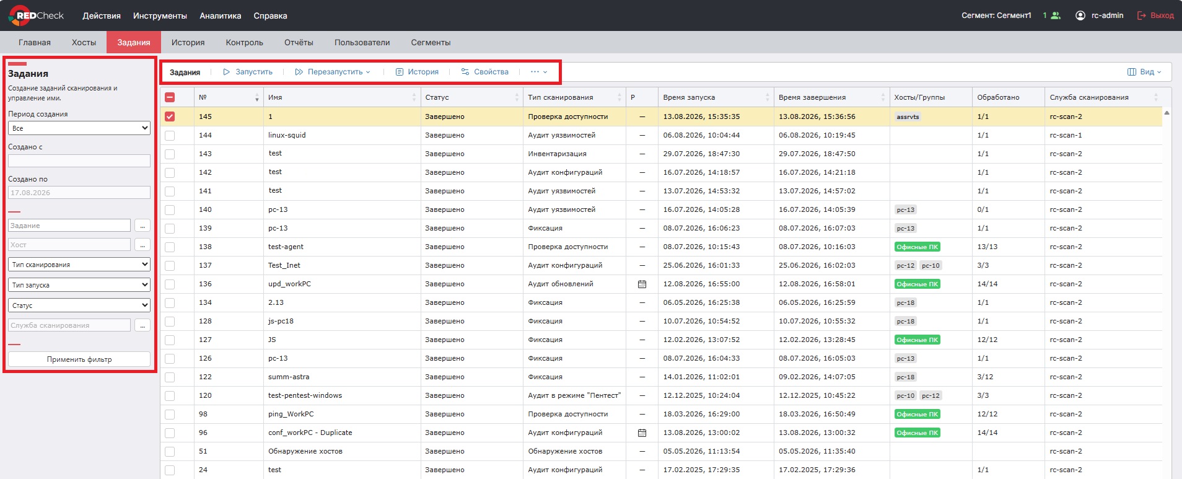
Task: Click the schedule calendar icon in upd_workPC row
Action: tap(642, 284)
